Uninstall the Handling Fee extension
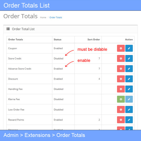 (x=121, y=89)
